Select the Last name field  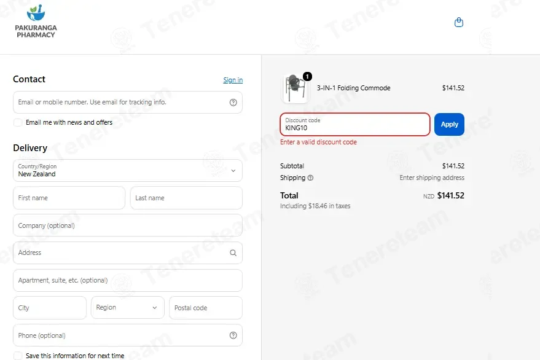[186, 198]
